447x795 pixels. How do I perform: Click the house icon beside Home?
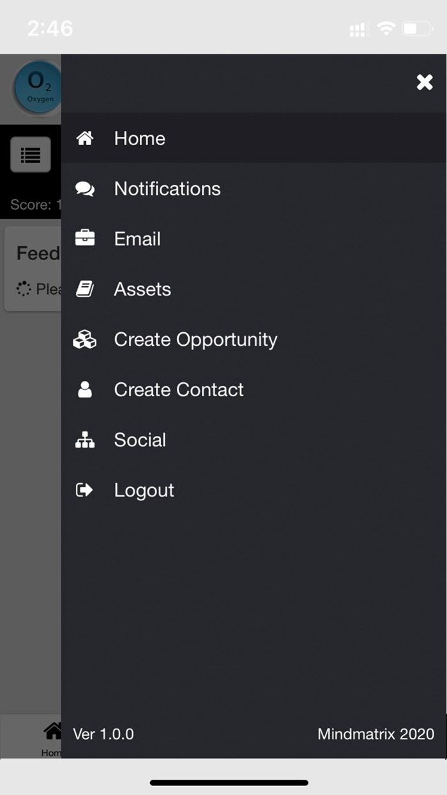(x=85, y=138)
